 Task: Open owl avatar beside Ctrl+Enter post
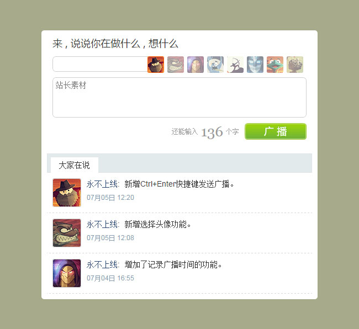pyautogui.click(x=67, y=193)
